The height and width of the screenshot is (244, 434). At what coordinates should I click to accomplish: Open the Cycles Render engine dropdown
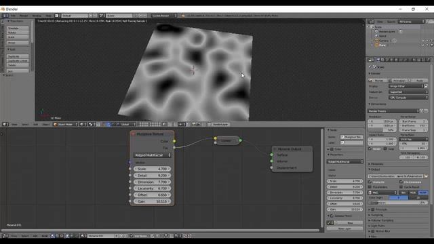pyautogui.click(x=164, y=16)
